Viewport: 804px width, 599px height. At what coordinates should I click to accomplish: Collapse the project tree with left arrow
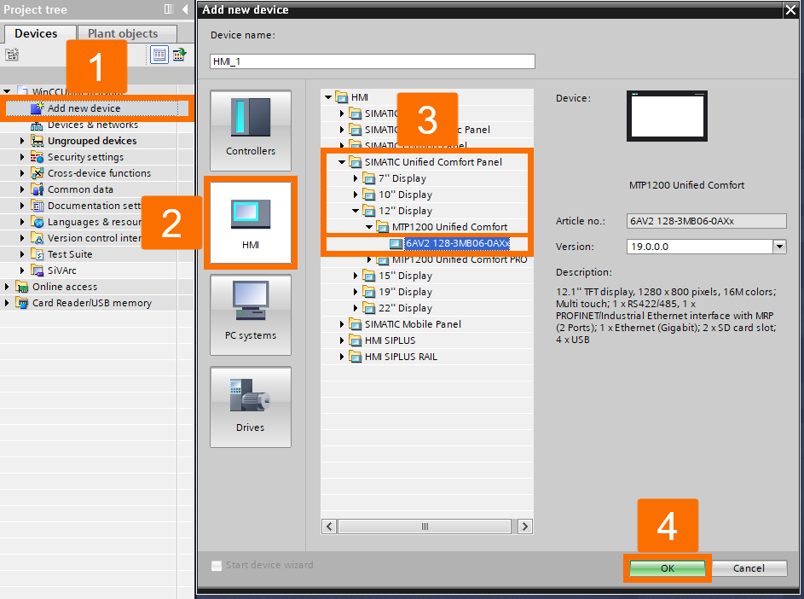tap(185, 9)
